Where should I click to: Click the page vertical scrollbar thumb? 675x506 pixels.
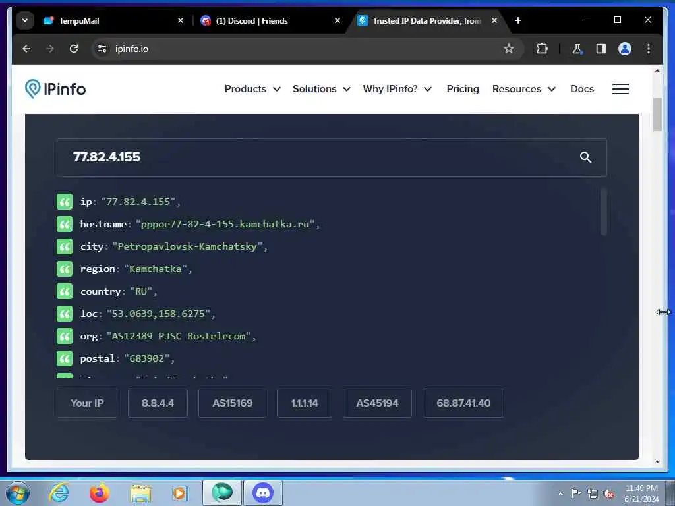(x=657, y=114)
